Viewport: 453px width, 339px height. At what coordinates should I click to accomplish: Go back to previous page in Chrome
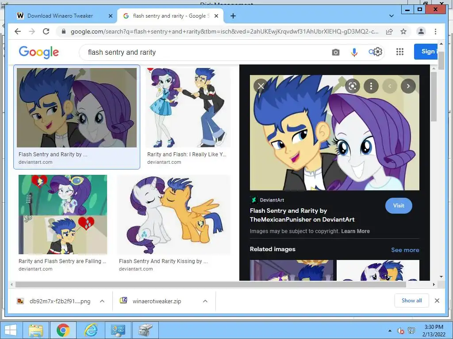tap(18, 31)
